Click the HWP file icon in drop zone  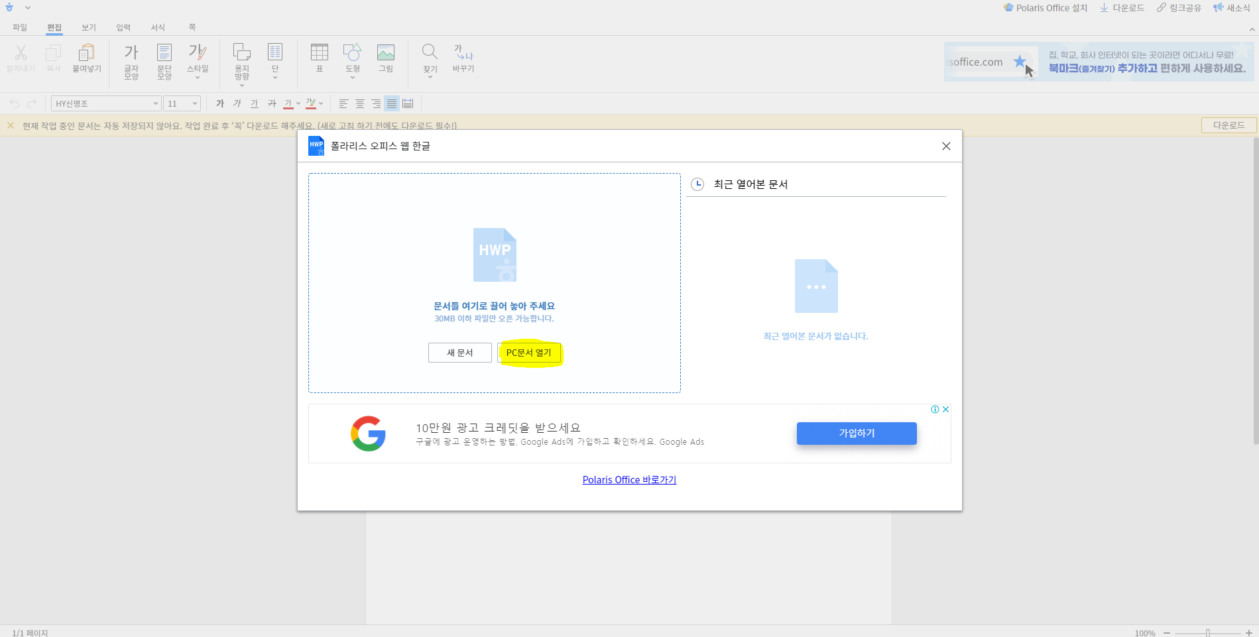(x=495, y=255)
